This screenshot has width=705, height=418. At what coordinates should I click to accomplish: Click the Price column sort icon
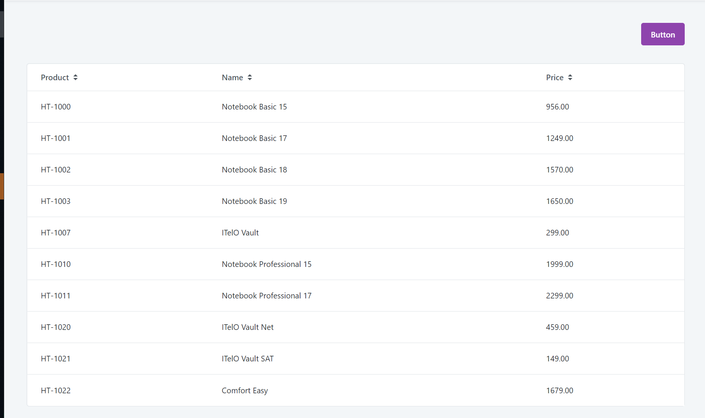tap(570, 77)
